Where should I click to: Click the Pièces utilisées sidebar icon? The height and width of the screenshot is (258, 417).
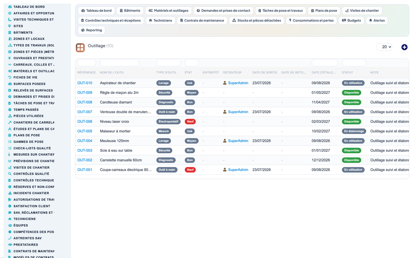pyautogui.click(x=10, y=116)
